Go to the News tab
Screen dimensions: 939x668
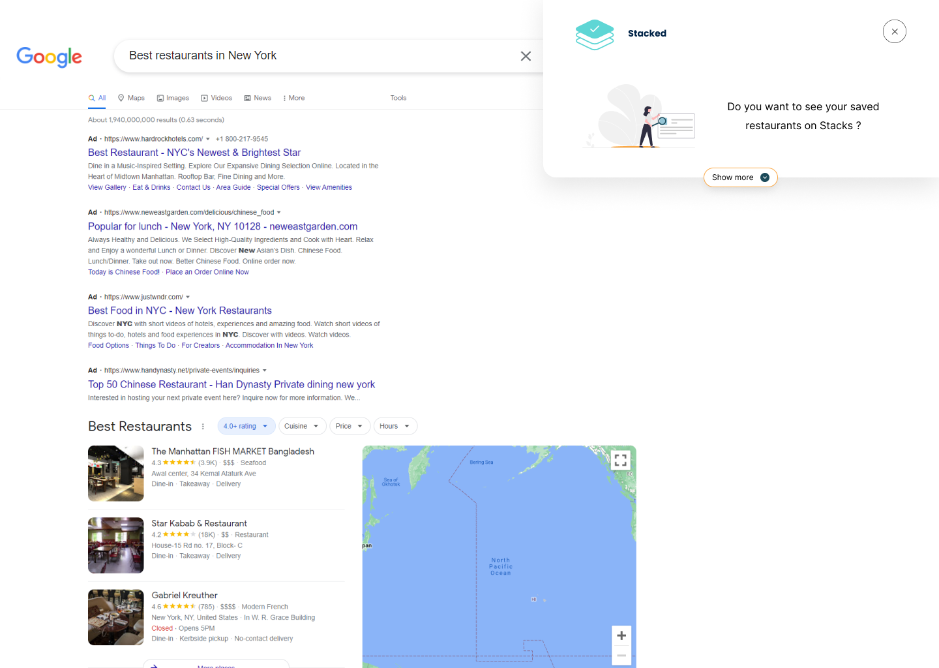(x=258, y=98)
